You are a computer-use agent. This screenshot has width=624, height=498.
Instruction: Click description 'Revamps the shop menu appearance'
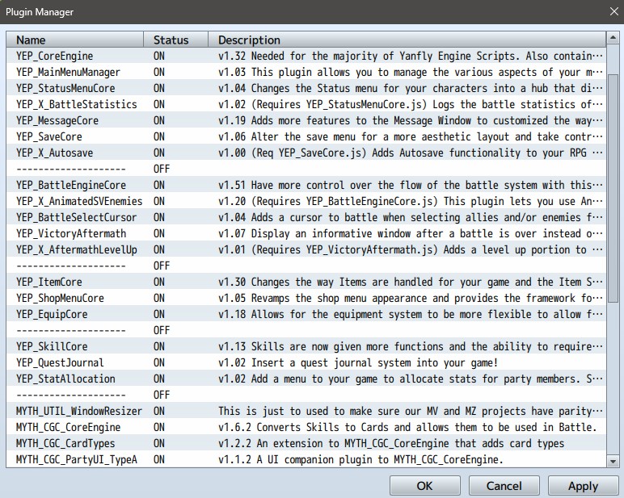coord(411,298)
